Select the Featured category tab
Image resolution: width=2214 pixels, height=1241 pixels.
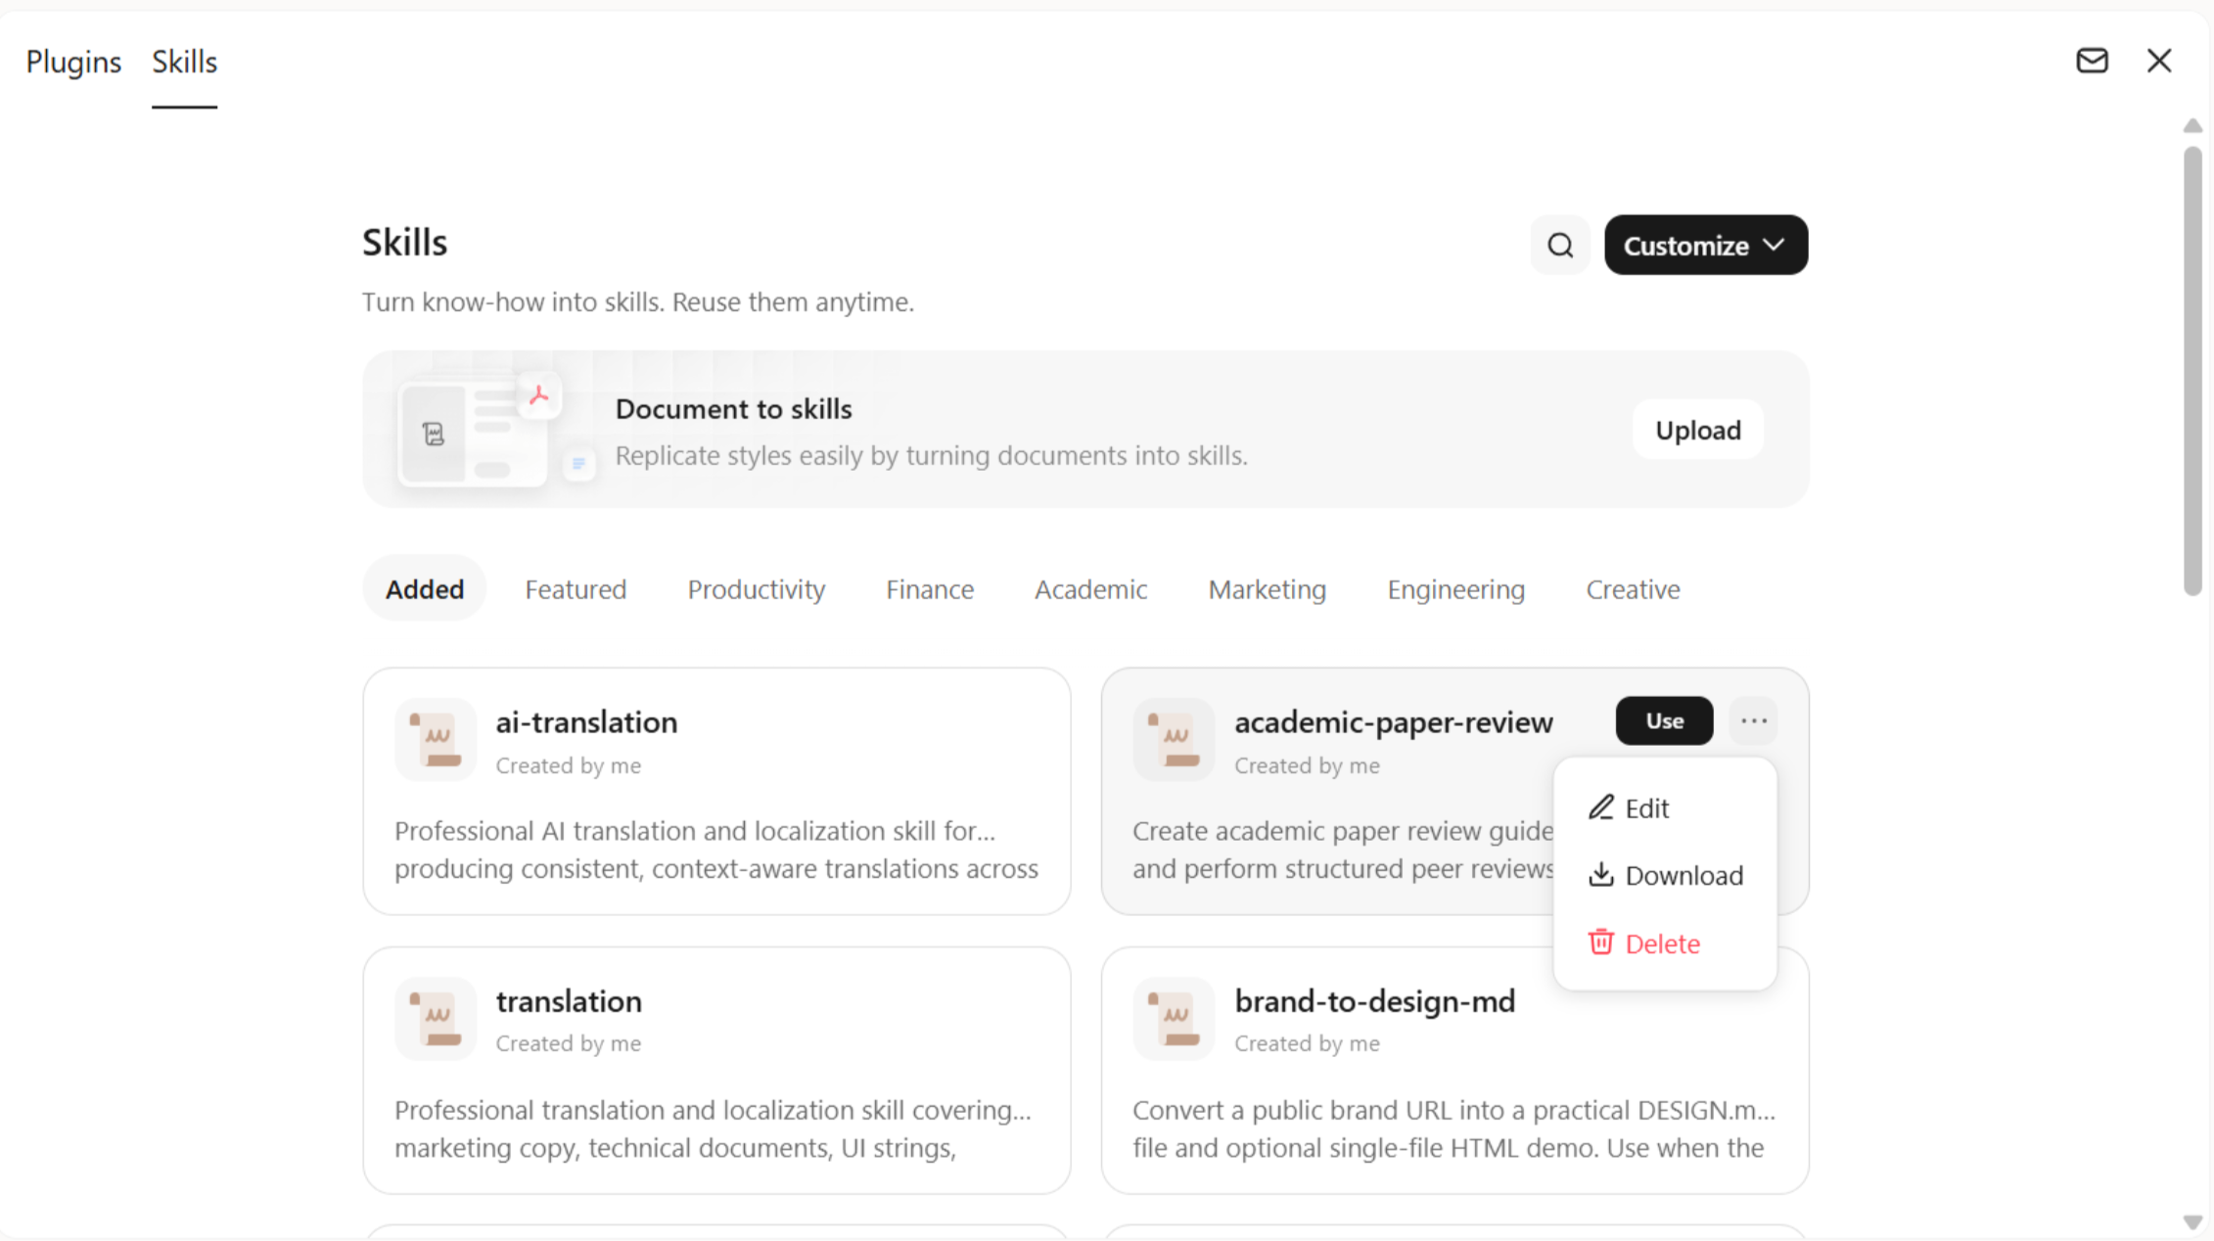[x=576, y=589]
